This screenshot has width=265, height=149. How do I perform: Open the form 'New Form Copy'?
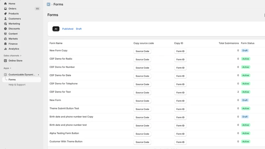coord(59,51)
